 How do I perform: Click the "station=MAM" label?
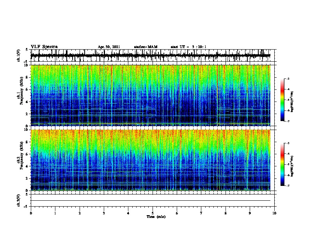coord(146,47)
